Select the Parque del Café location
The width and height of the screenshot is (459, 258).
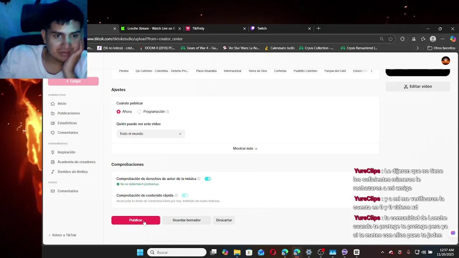[x=335, y=71]
